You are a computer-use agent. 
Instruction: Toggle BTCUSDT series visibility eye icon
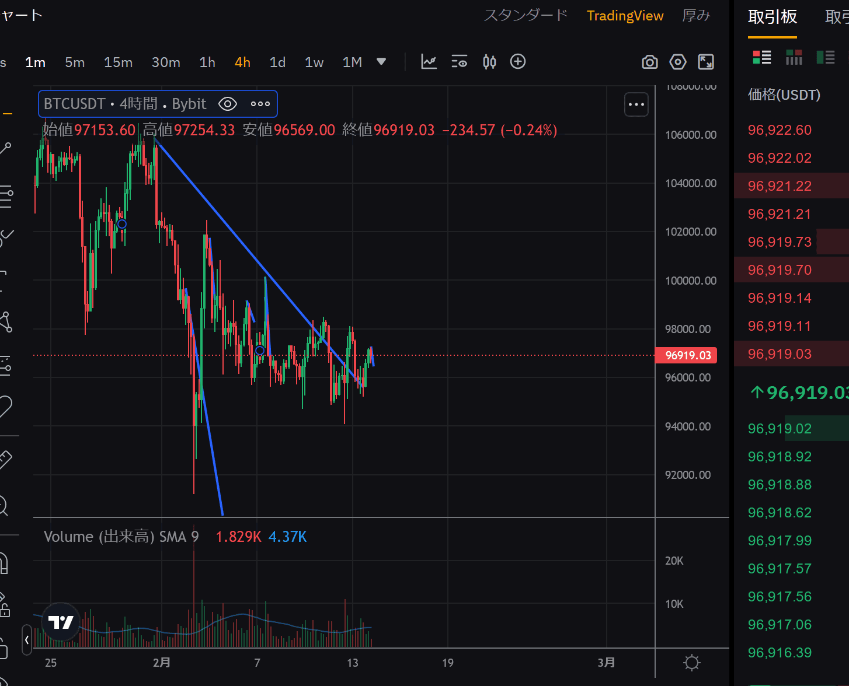pos(227,104)
